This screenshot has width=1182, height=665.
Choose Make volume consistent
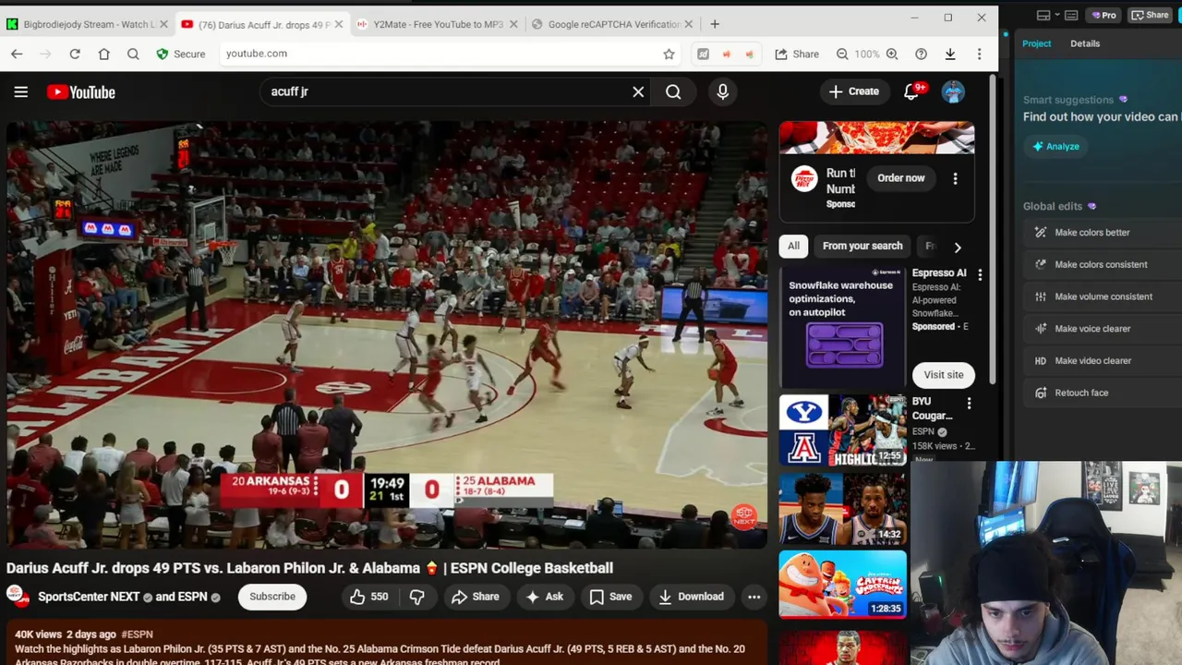(x=1104, y=296)
